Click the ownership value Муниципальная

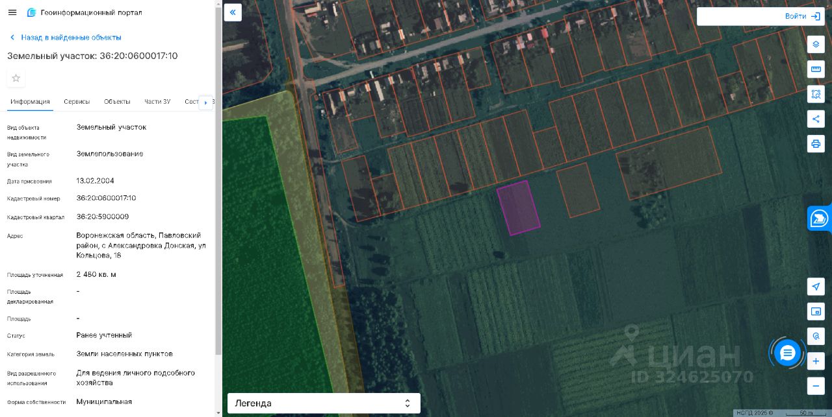(x=104, y=401)
